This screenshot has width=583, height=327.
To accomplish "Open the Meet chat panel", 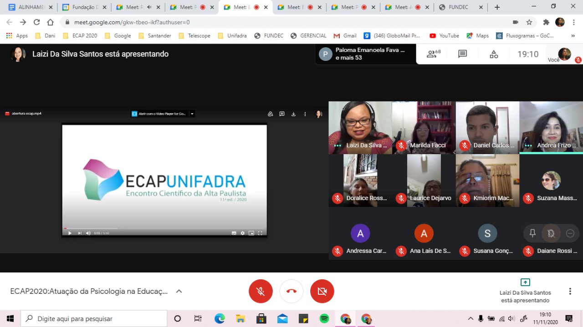I will pyautogui.click(x=463, y=54).
